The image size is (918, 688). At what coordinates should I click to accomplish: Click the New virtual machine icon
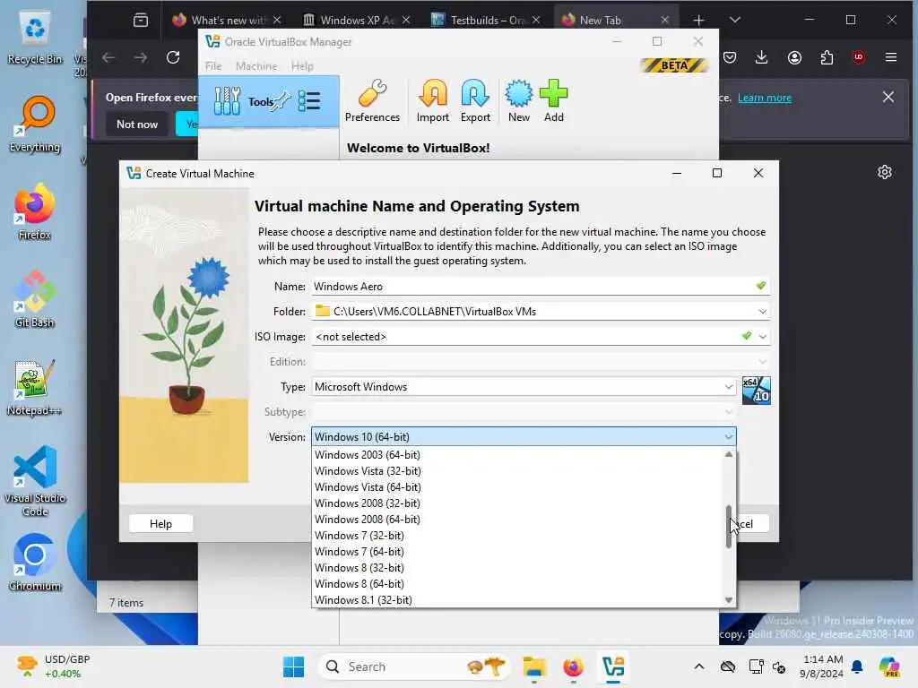point(519,101)
